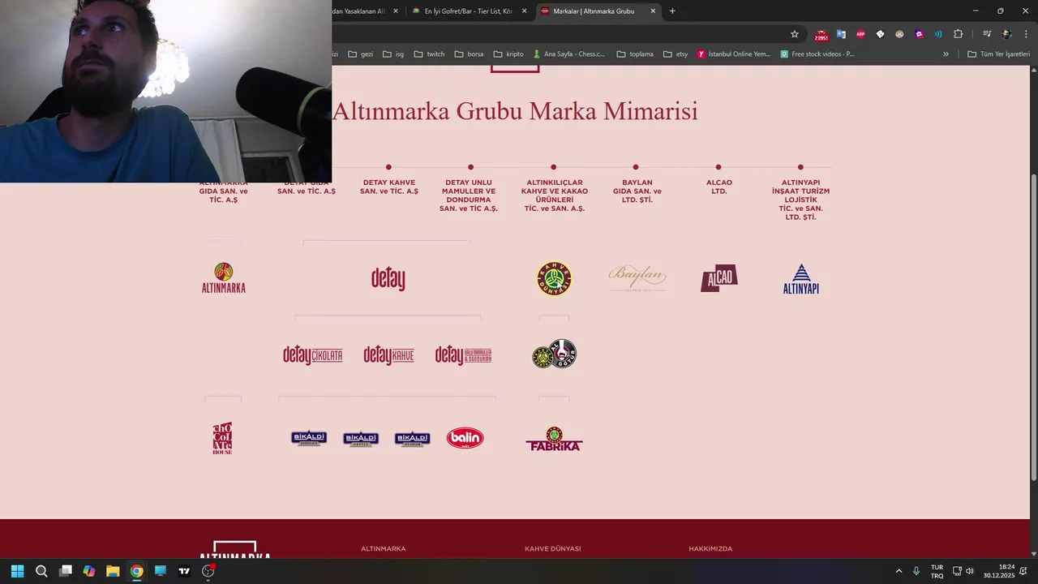Open the Google Translate extension icon

point(841,34)
